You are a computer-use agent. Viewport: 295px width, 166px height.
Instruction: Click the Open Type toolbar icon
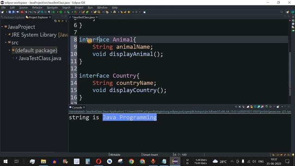tap(95, 12)
